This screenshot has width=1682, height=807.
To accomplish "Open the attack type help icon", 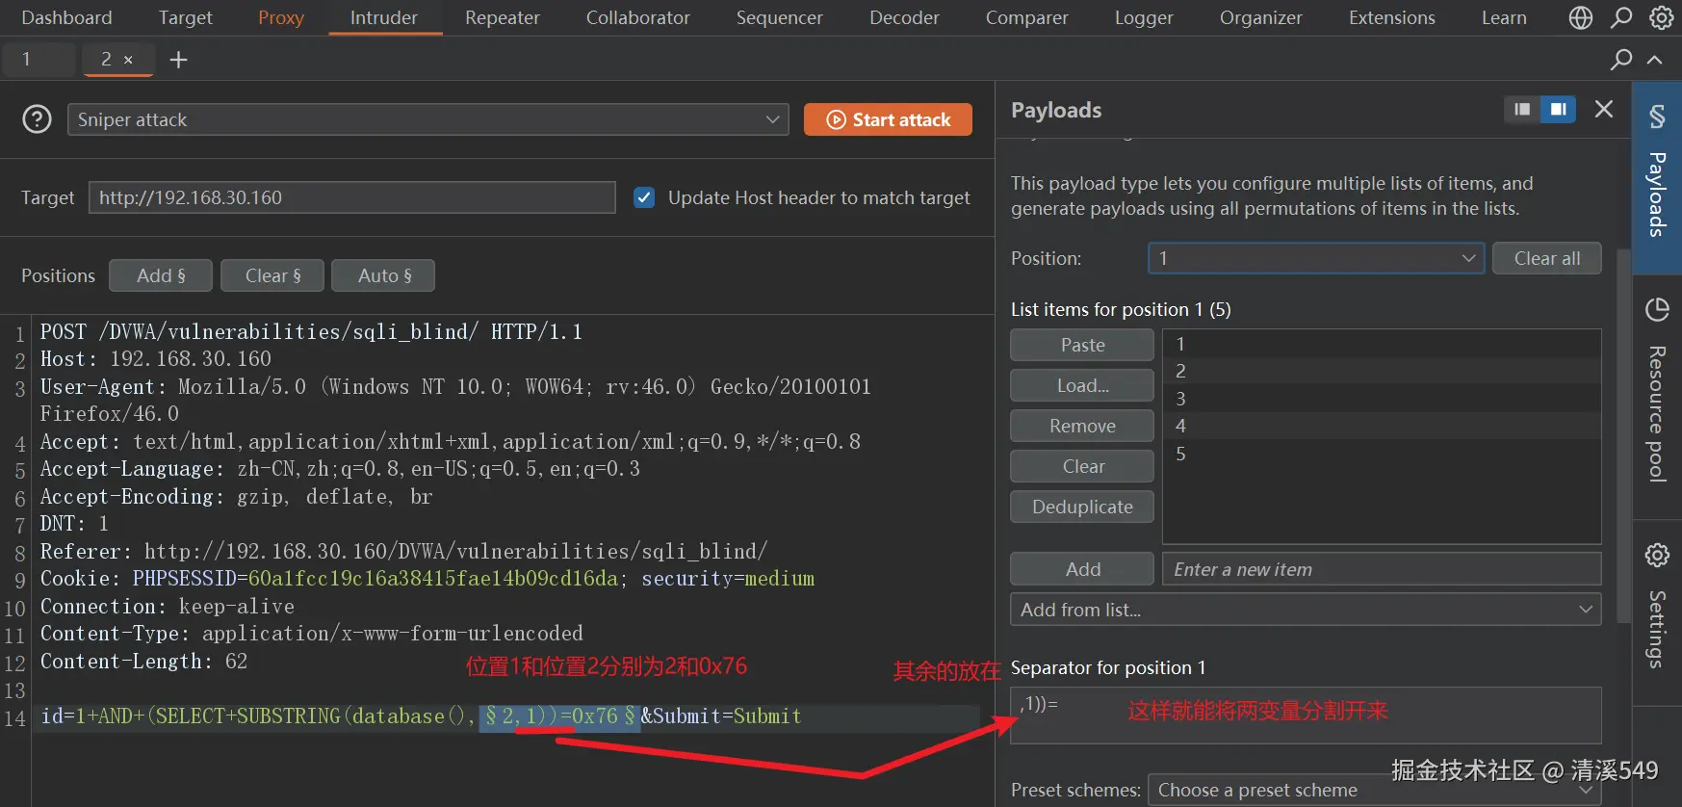I will tap(37, 119).
